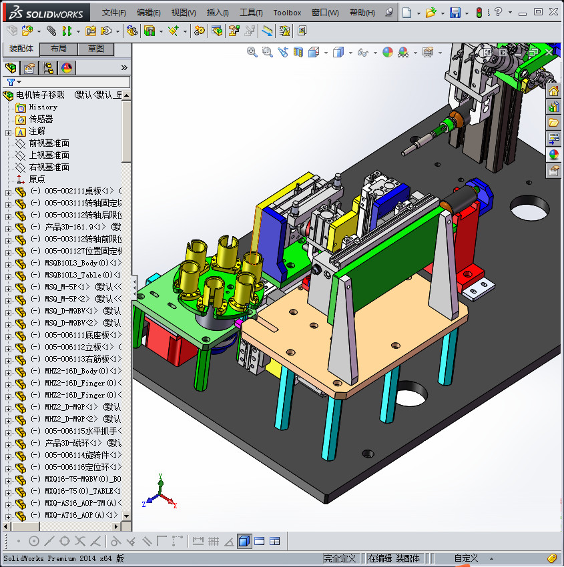Expand the 005-002111桌板<1> component node
Viewport: 564px width, 567px height.
8,193
